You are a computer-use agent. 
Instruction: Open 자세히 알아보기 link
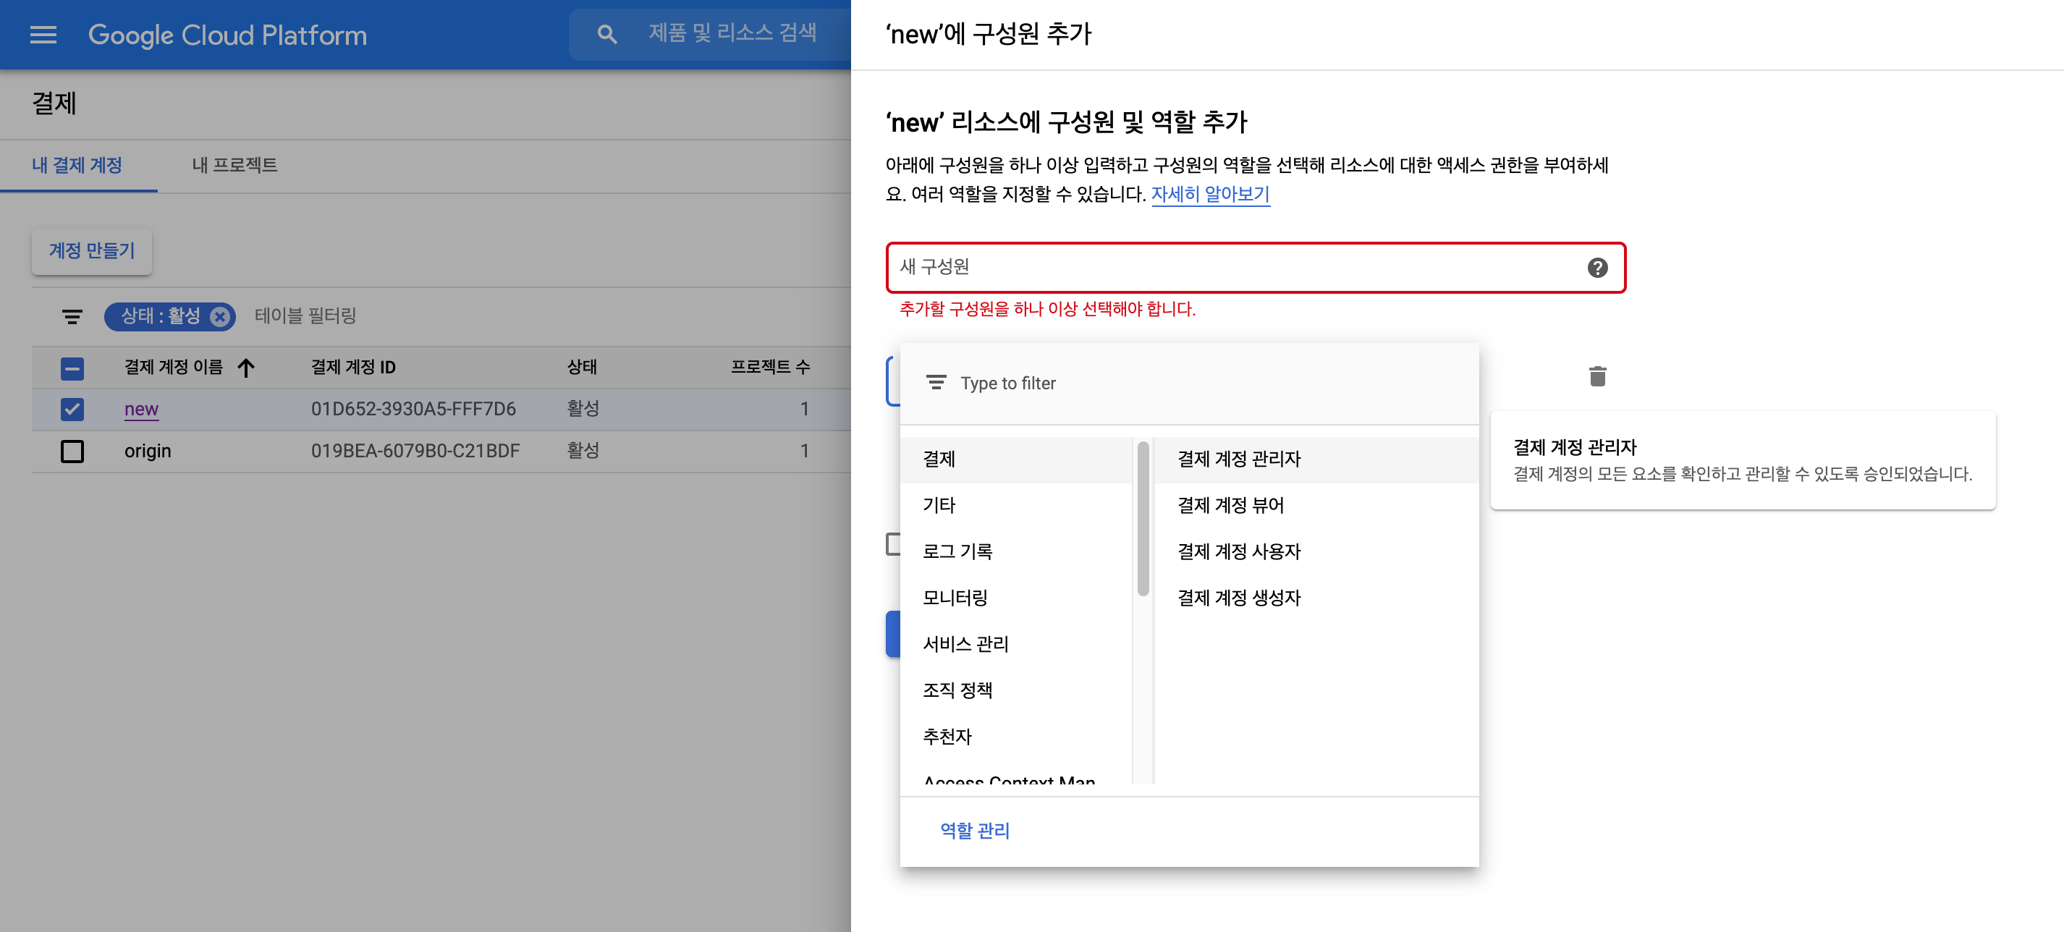pyautogui.click(x=1210, y=194)
